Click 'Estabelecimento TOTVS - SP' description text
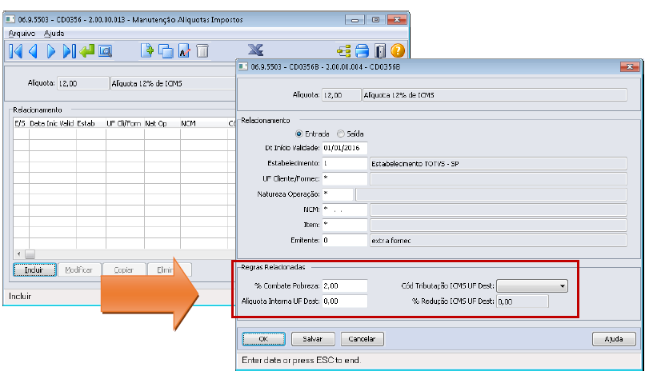Viewport: 653px width, 379px height. point(415,164)
